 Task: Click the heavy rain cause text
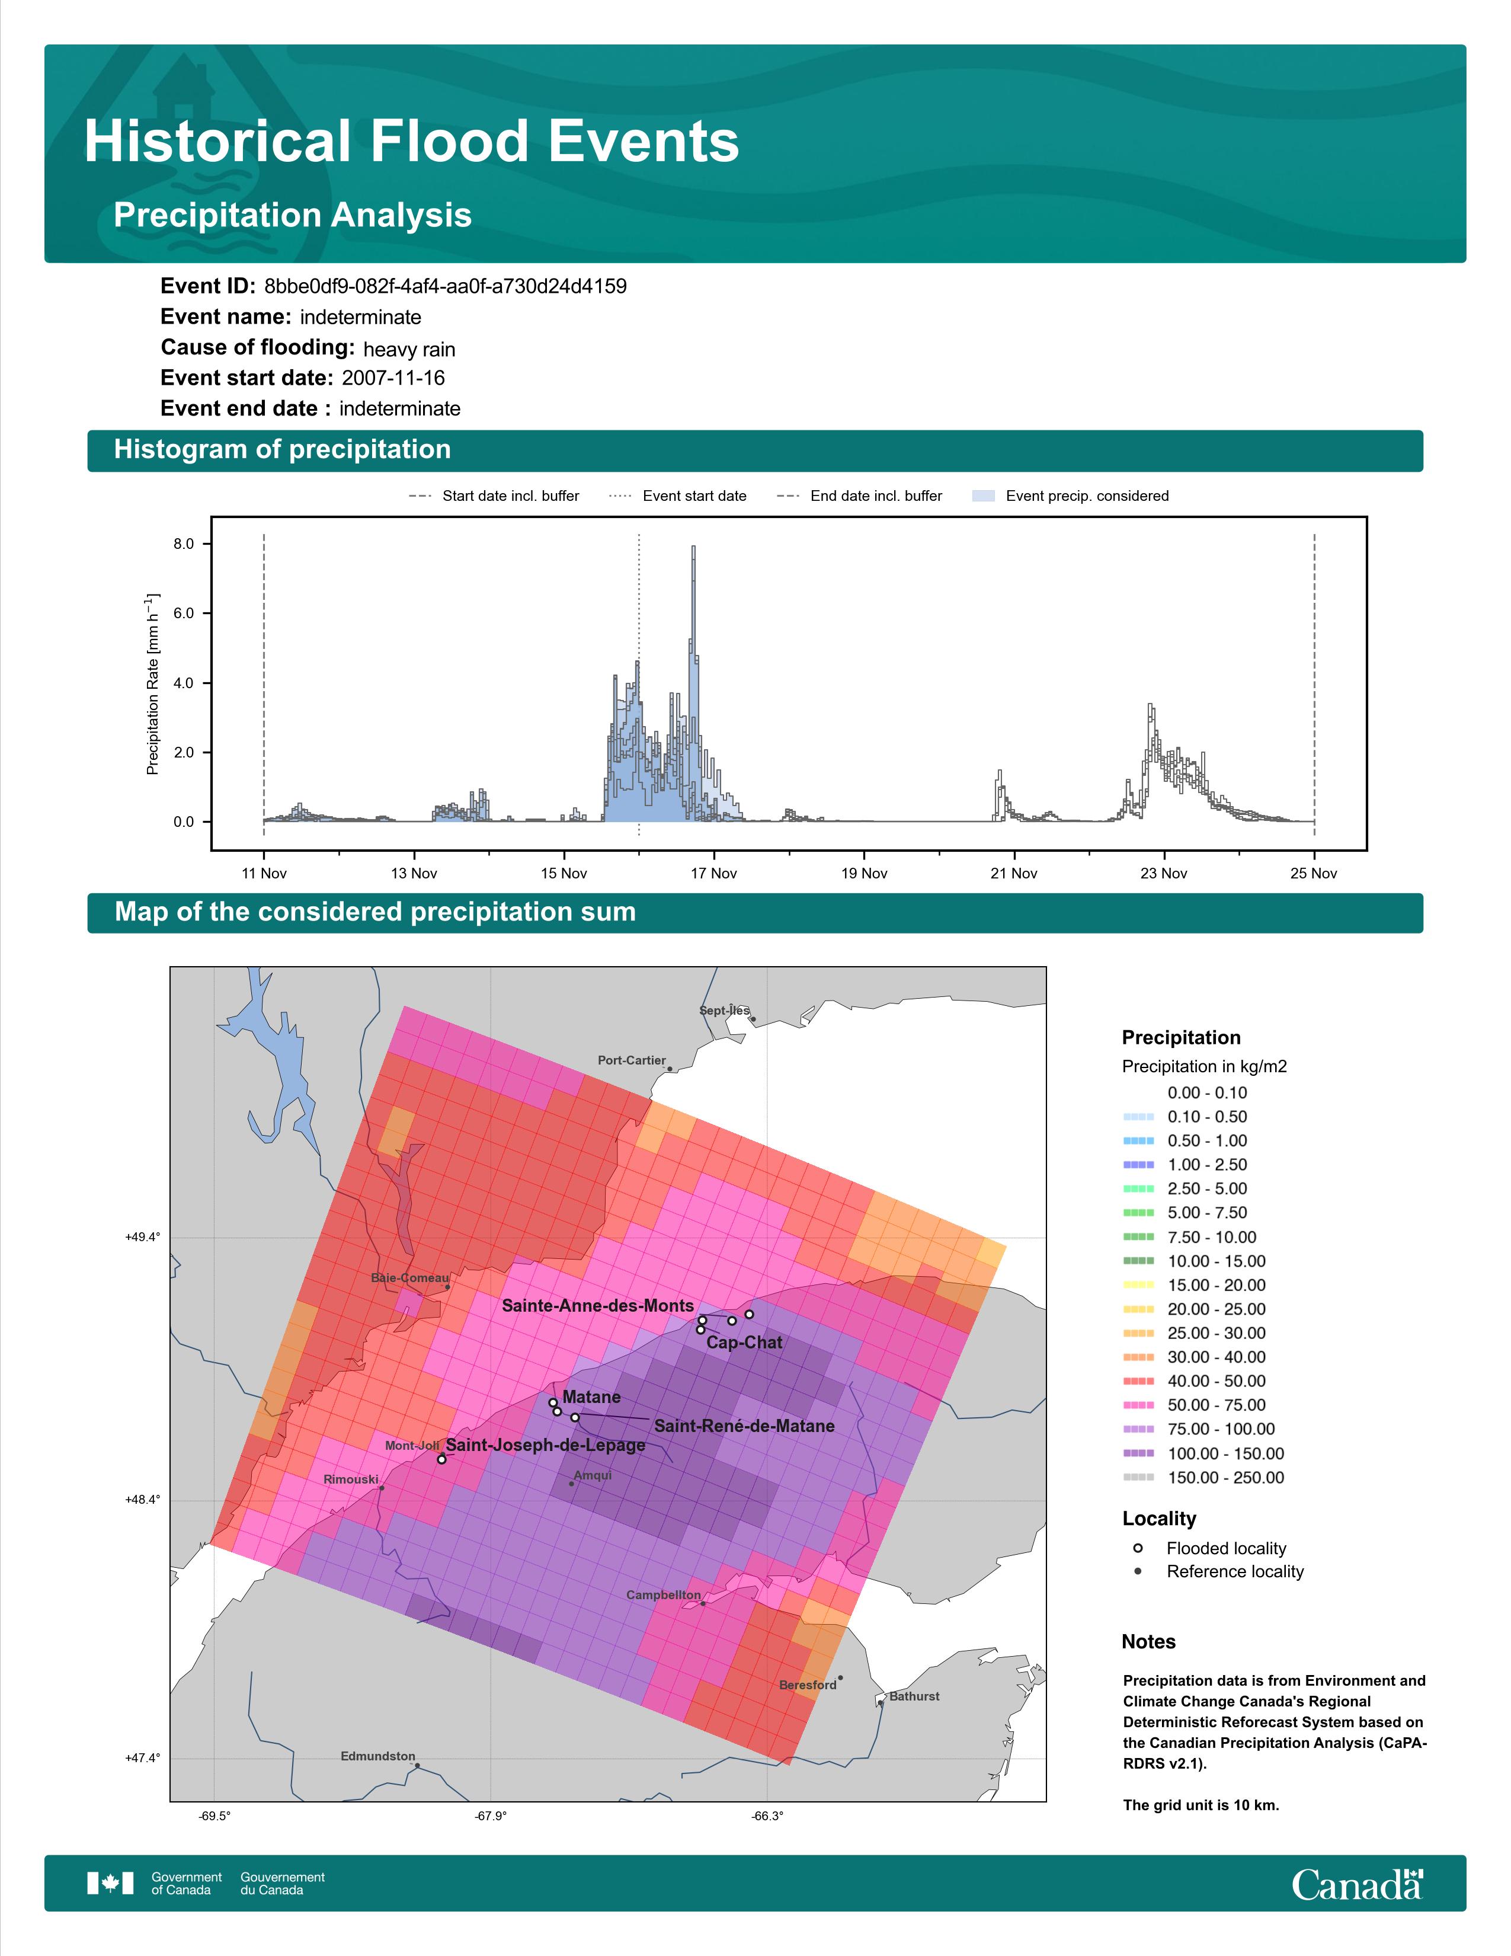pos(409,349)
